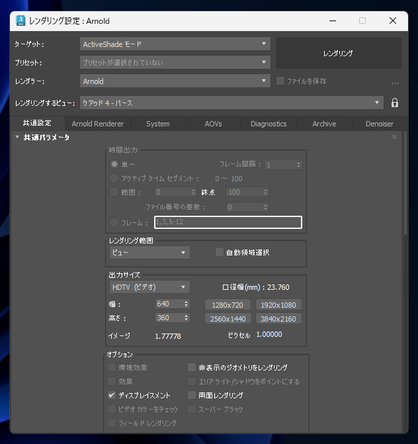Toggle エリア ライト/シャドウをポイントにする checkbox
This screenshot has width=418, height=444.
tap(192, 381)
